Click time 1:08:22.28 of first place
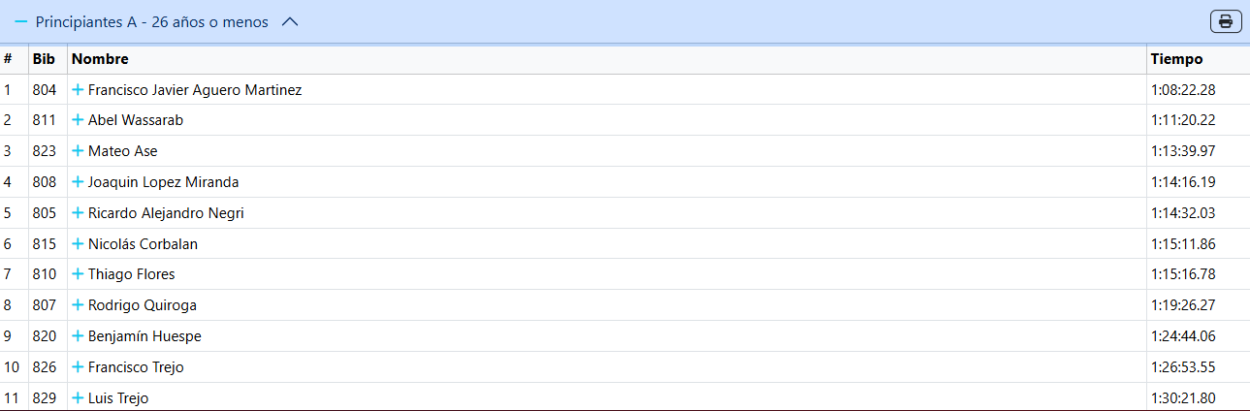Screen dimensions: 1250x411 tap(1183, 90)
